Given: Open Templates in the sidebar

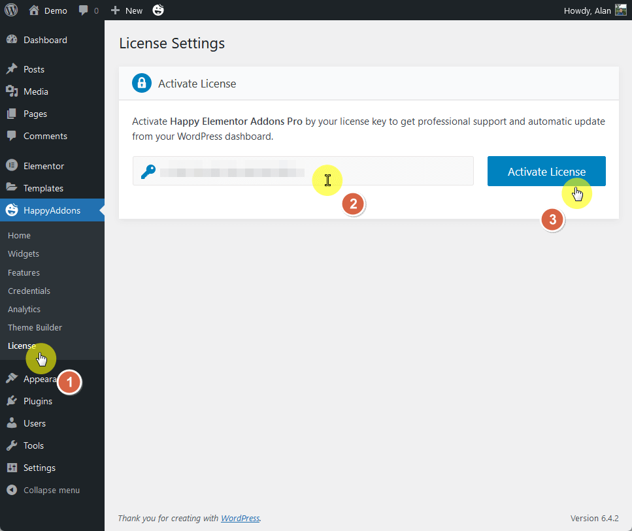Looking at the screenshot, I should click(43, 188).
